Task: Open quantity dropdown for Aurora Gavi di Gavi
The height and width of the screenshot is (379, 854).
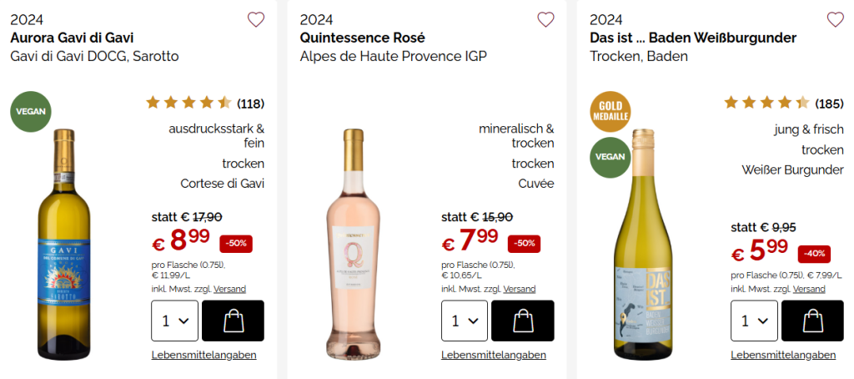Action: (x=174, y=321)
